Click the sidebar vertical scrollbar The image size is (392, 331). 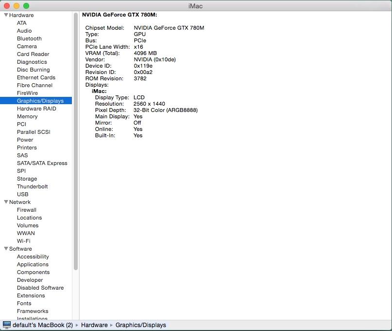[x=76, y=141]
